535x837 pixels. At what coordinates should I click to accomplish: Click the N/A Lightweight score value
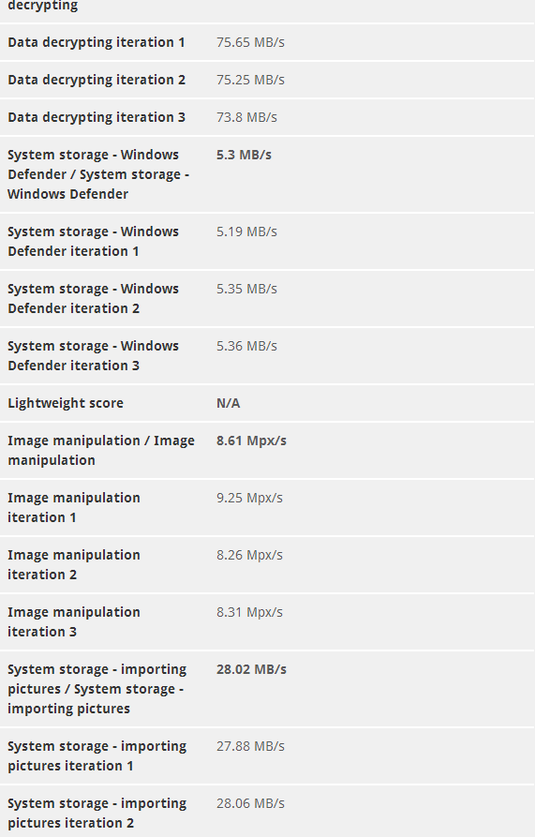coord(229,403)
